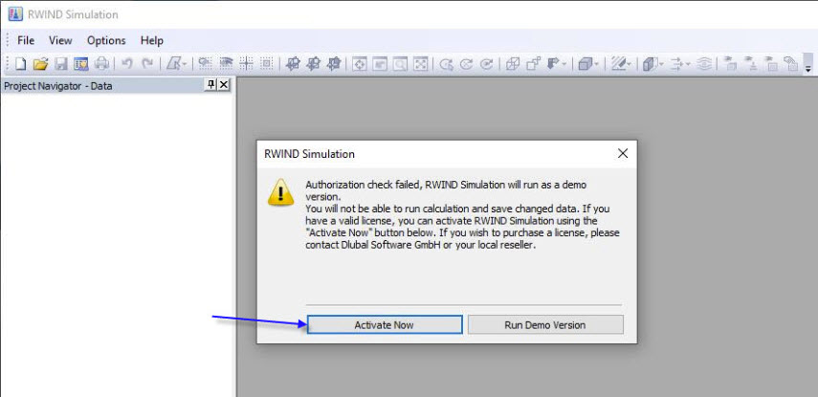
Task: Select the wireframe cube display icon
Action: (513, 64)
